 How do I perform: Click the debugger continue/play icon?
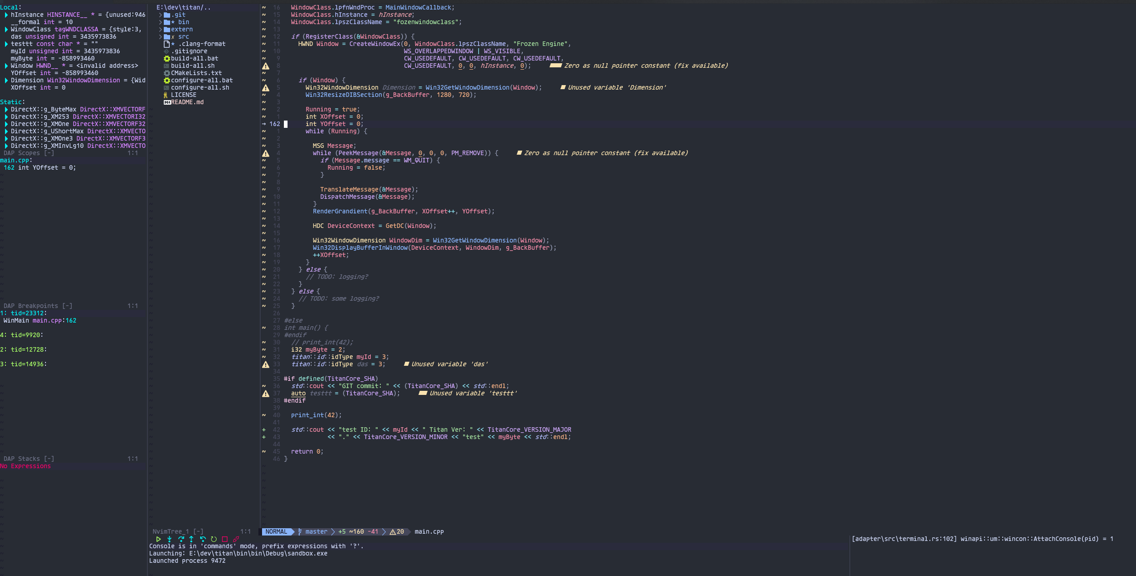[x=158, y=539]
